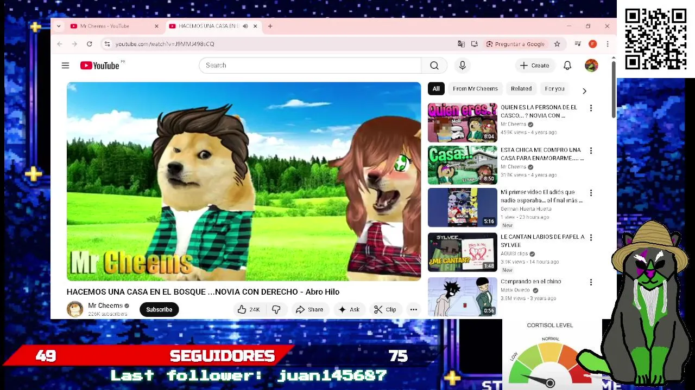Open the Mr Cheems channel name link
Viewport: 695px width, 390px height.
105,305
